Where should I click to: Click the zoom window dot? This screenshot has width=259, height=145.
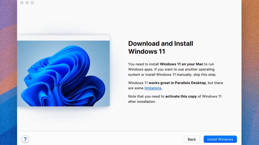point(32,3)
